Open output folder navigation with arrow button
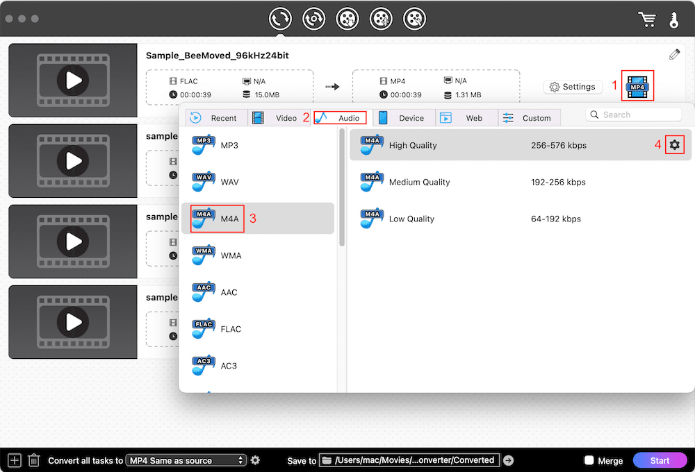This screenshot has height=472, width=695. [x=508, y=460]
